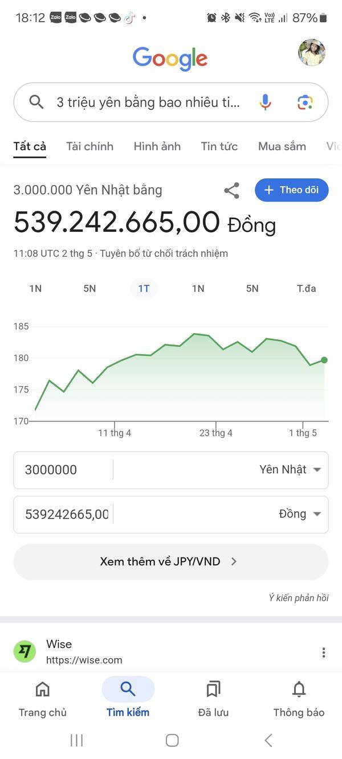Tap the Theo dõi follow button
The width and height of the screenshot is (342, 759).
(291, 190)
